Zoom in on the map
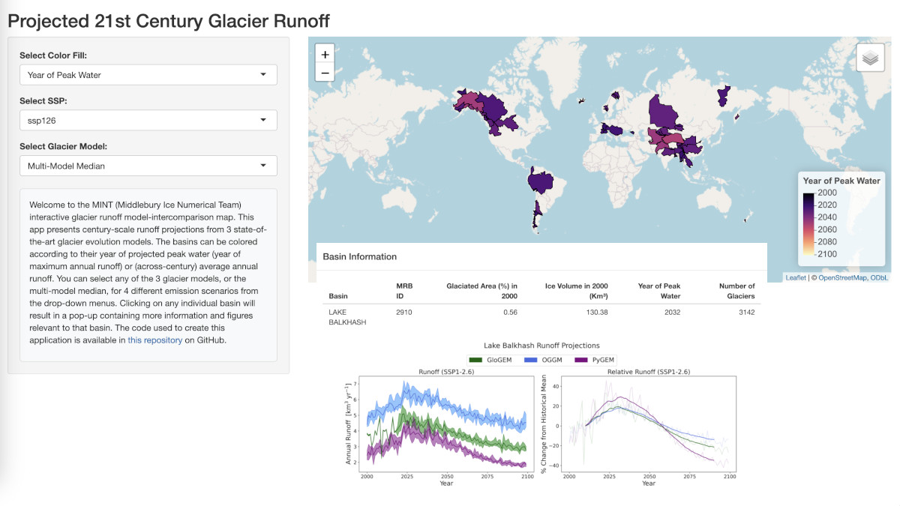900x506 pixels. click(325, 54)
